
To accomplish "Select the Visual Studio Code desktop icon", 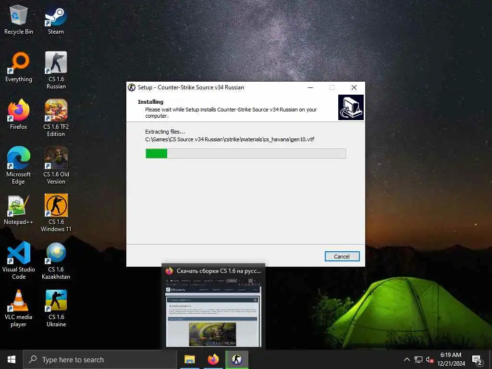I will pos(19,260).
